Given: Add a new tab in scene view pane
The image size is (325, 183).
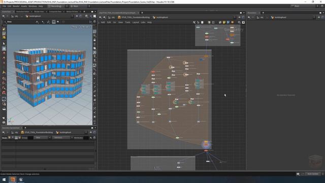Looking at the screenshot, I should click(x=84, y=12).
